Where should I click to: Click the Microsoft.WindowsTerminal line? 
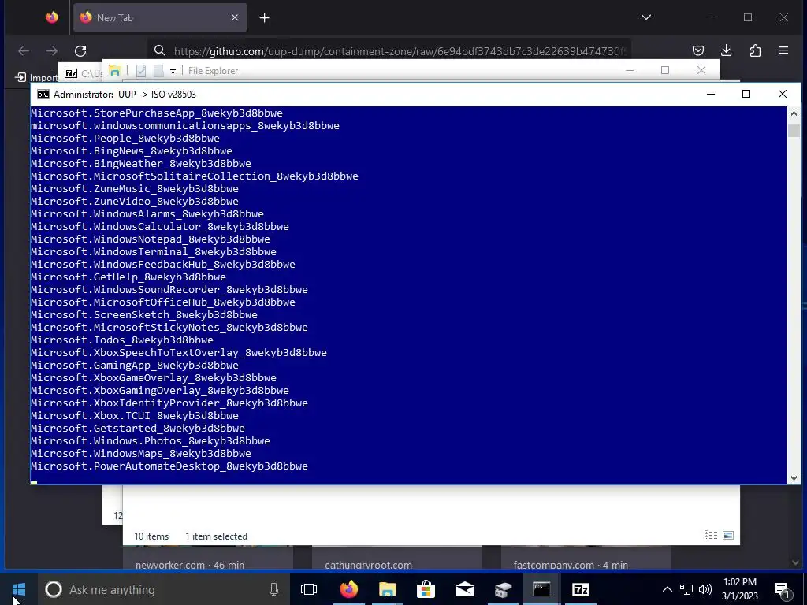click(x=154, y=251)
